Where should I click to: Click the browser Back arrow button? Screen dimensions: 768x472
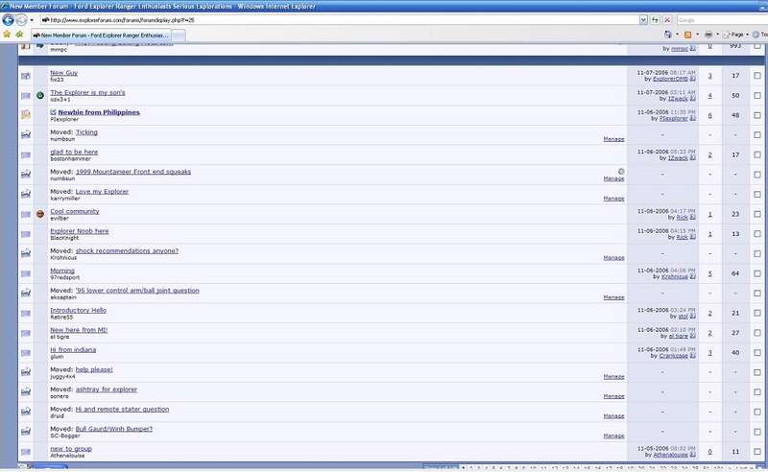click(x=8, y=20)
